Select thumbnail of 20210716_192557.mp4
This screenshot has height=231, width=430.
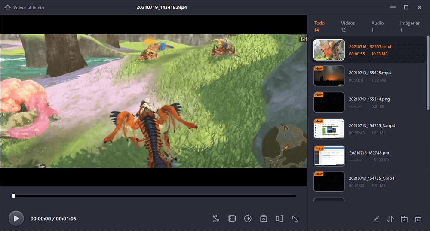pyautogui.click(x=329, y=50)
